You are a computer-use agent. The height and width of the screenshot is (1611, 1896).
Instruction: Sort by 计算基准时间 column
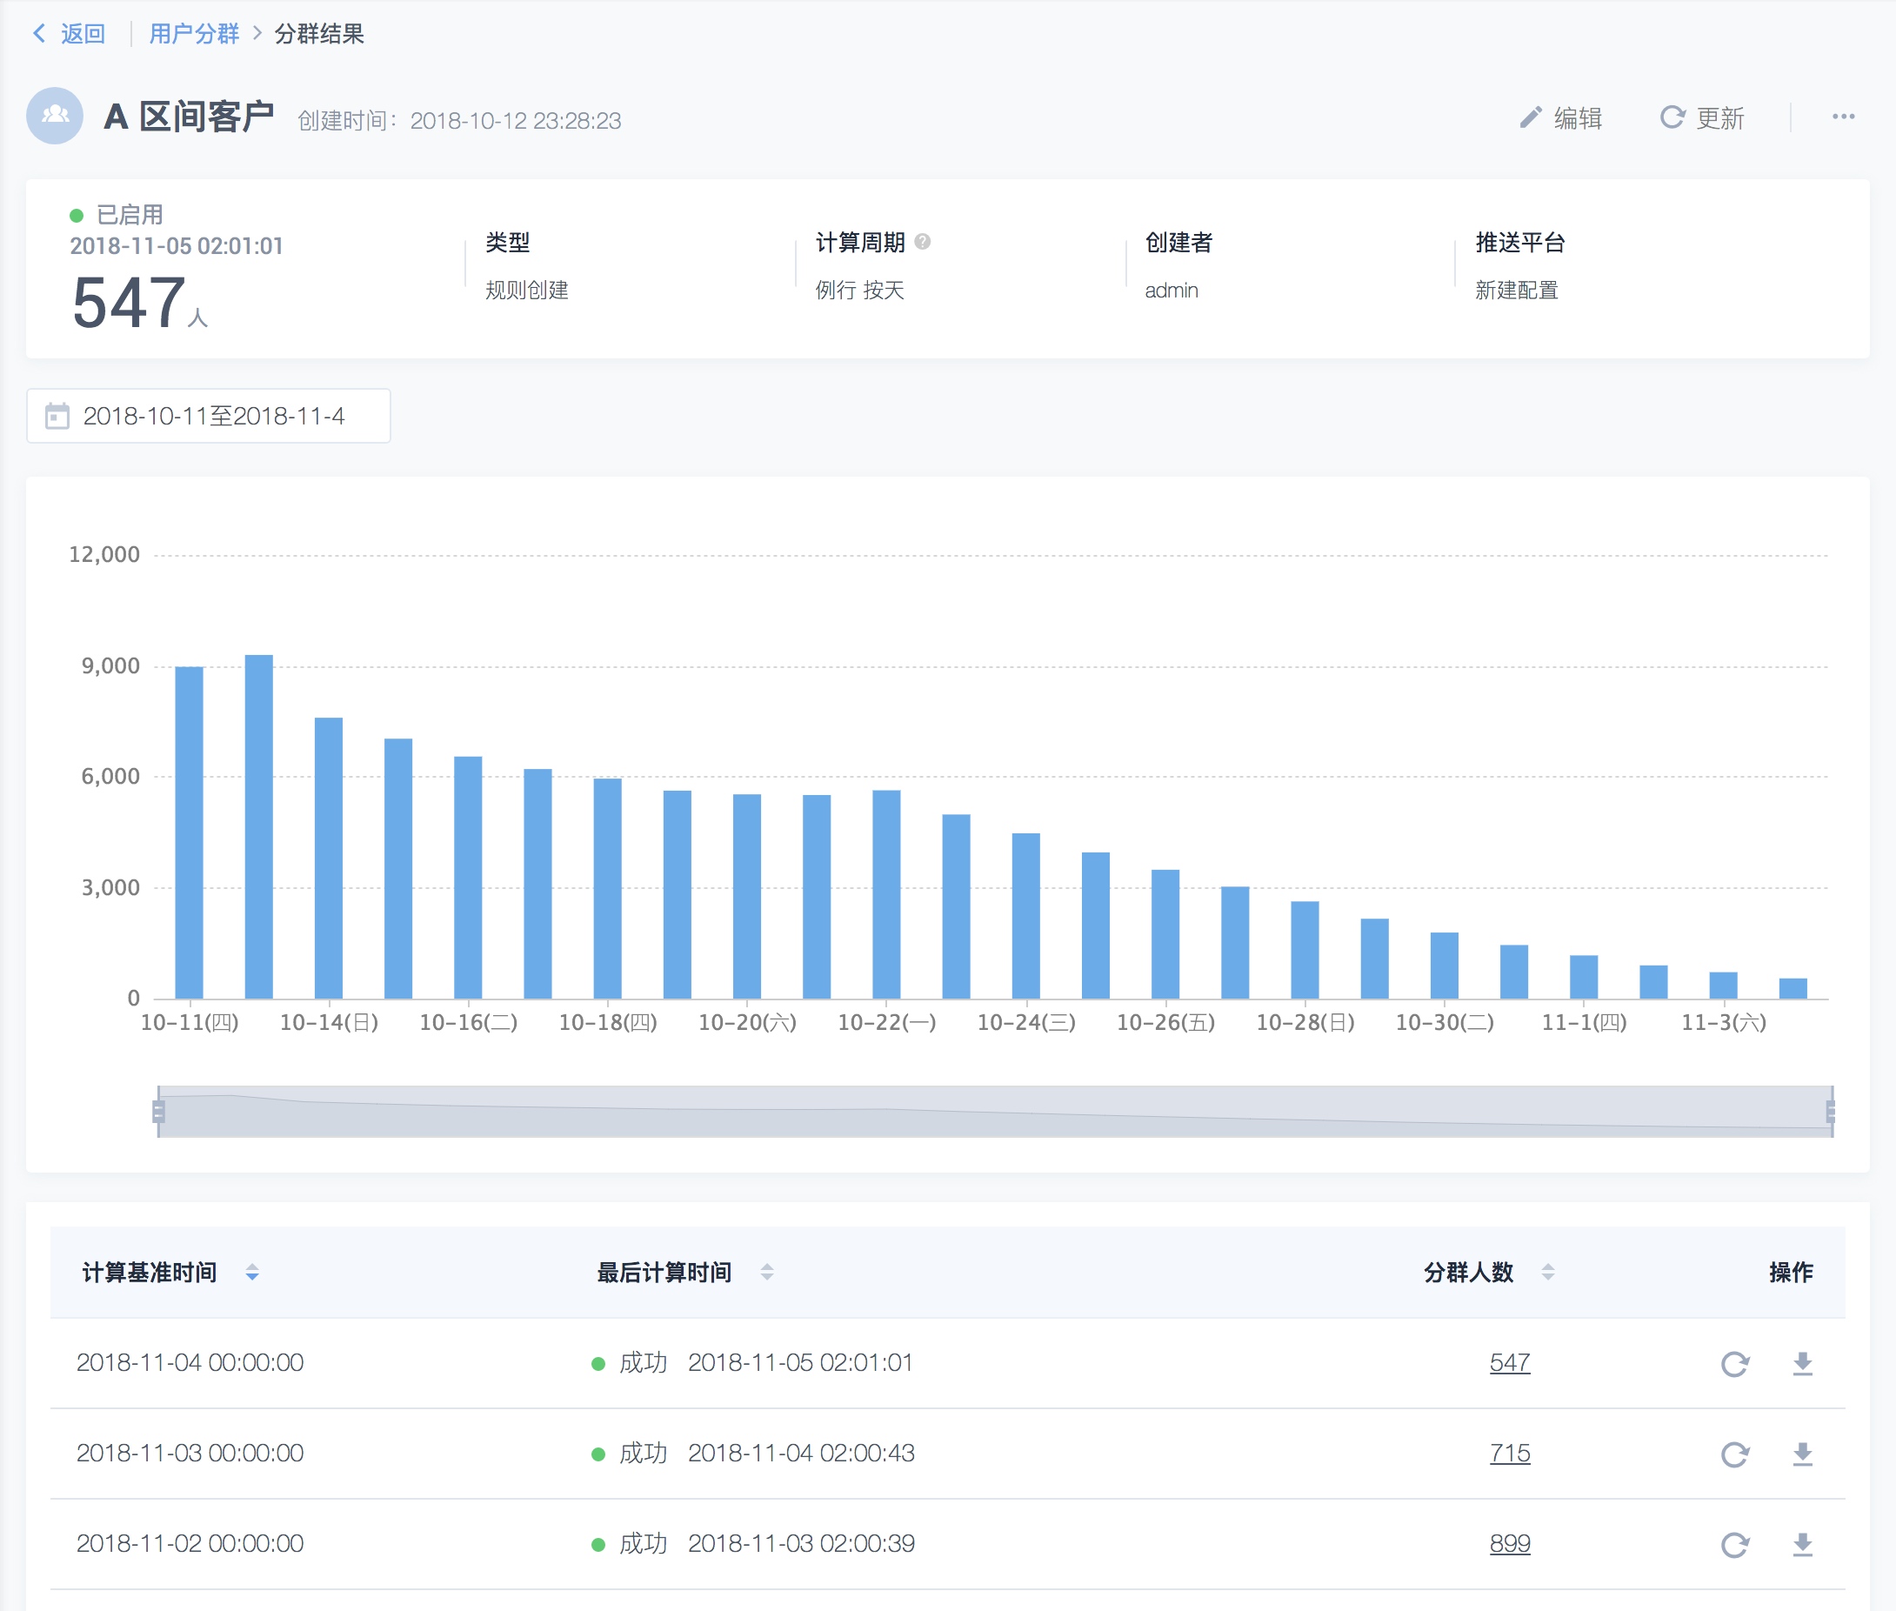click(x=252, y=1272)
